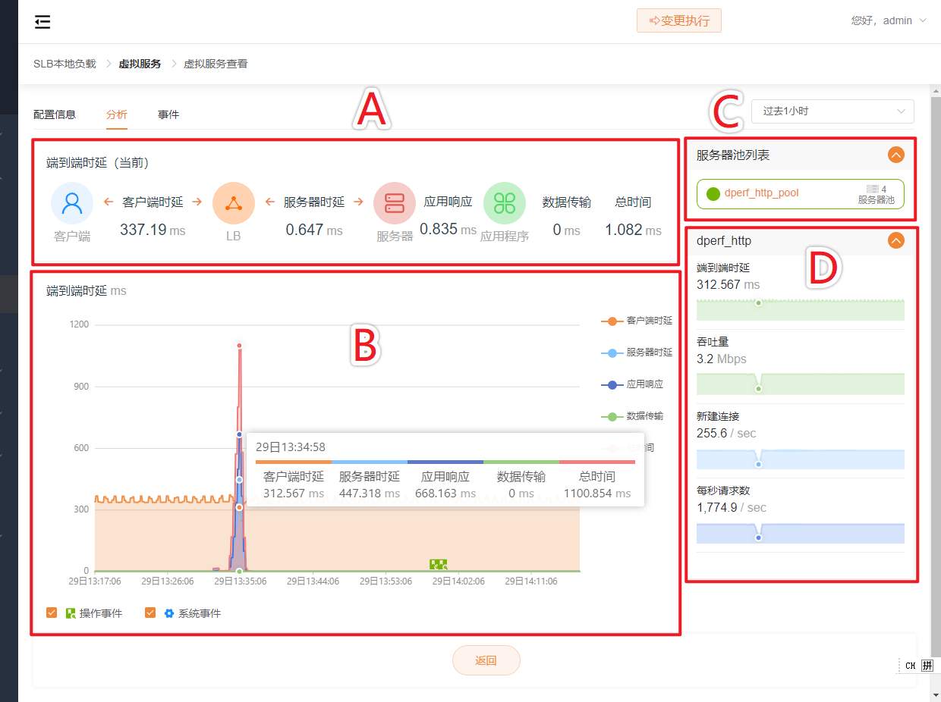Toggle the 系统事件 checkbox
The width and height of the screenshot is (941, 702).
point(150,613)
